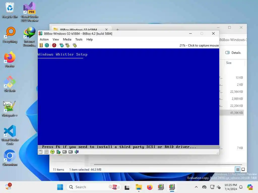Open the Media menu in 86Box
This screenshot has height=193, width=258.
[x=67, y=39]
